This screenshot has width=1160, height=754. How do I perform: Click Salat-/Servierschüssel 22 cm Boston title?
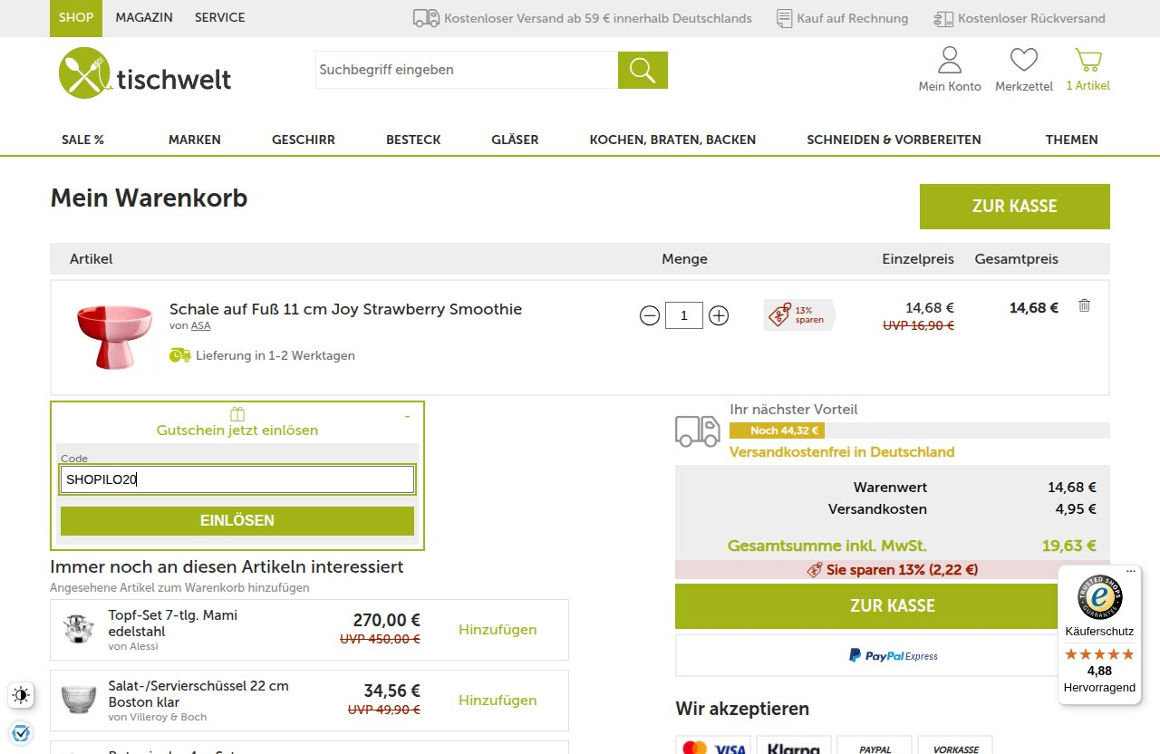pos(198,694)
